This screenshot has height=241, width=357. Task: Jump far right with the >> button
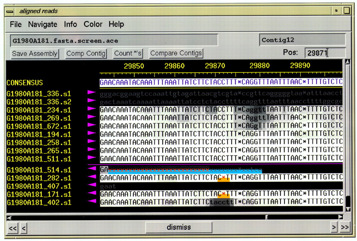[345, 227]
